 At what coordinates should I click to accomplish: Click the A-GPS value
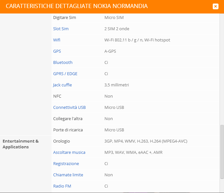click(110, 51)
